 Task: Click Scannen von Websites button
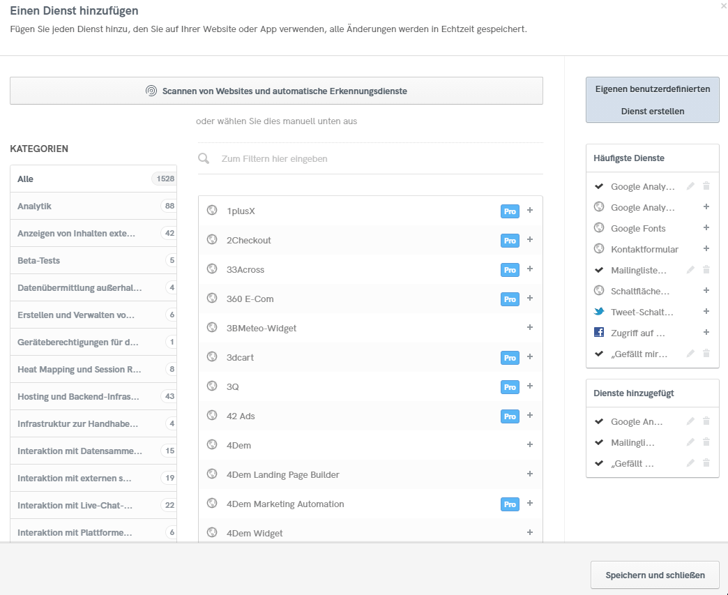(276, 91)
